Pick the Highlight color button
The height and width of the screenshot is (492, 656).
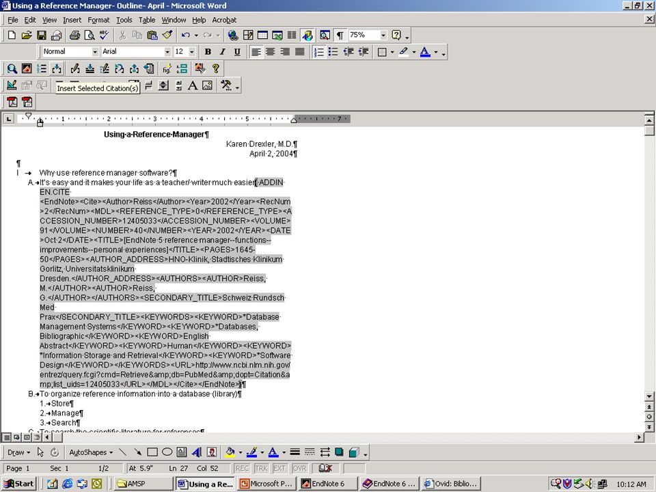tap(403, 52)
